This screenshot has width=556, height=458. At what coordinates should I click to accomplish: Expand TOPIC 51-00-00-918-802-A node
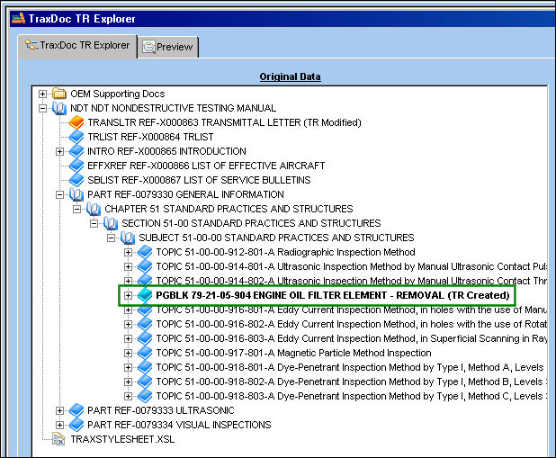pyautogui.click(x=128, y=382)
